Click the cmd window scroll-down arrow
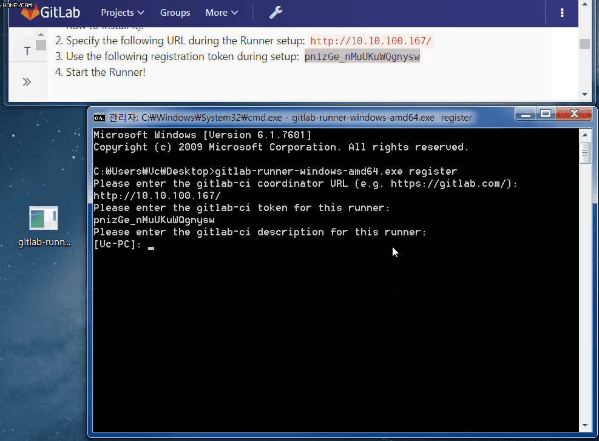Screen dimensions: 599x441 click(x=585, y=425)
